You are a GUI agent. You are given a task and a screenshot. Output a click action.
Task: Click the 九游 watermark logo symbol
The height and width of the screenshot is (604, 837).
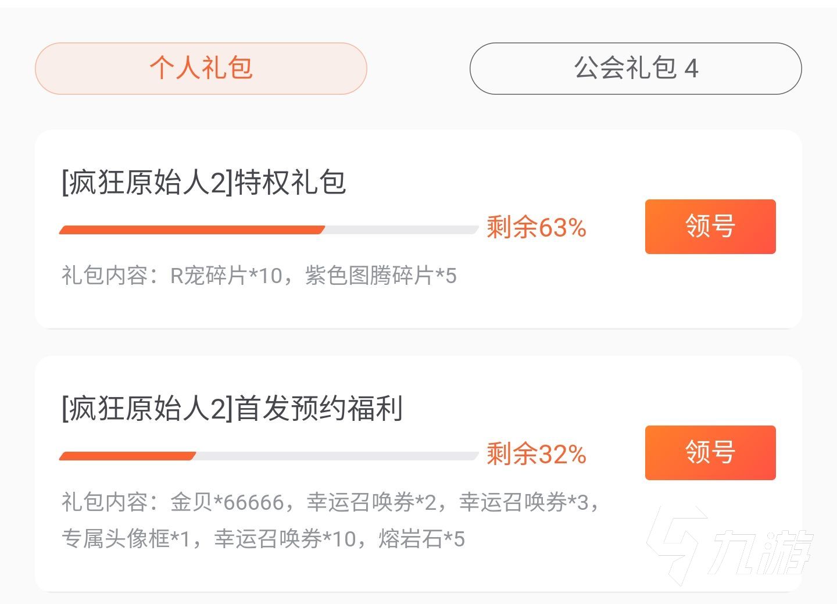point(677,544)
